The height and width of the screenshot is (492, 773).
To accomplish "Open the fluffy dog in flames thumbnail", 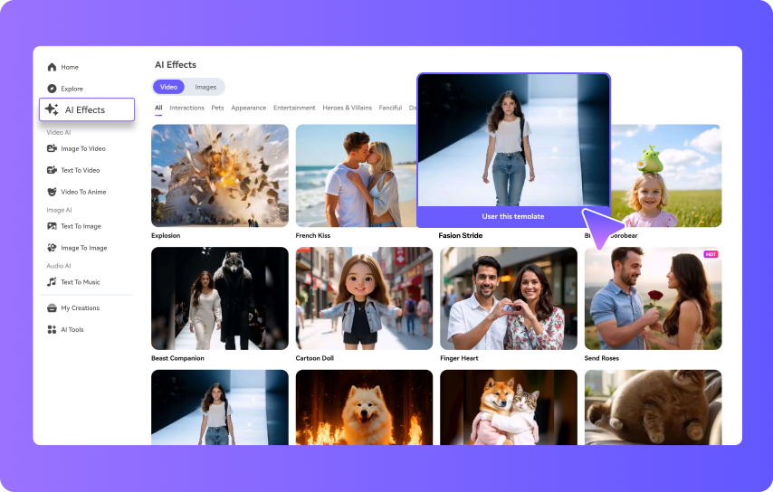I will click(x=364, y=407).
